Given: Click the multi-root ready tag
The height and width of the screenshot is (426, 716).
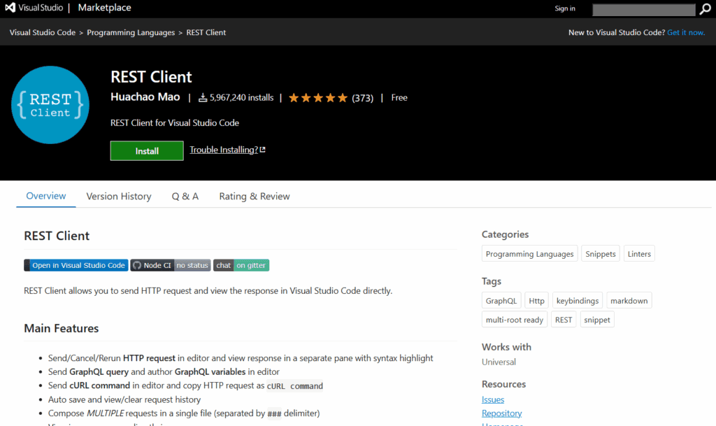Looking at the screenshot, I should 515,320.
